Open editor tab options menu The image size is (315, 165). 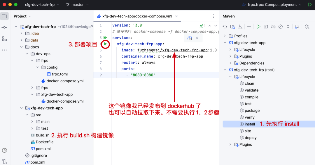tap(213, 16)
